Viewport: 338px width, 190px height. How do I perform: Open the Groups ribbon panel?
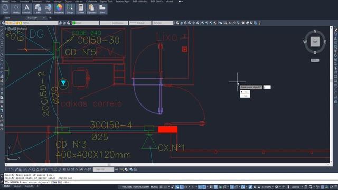tap(70, 9)
